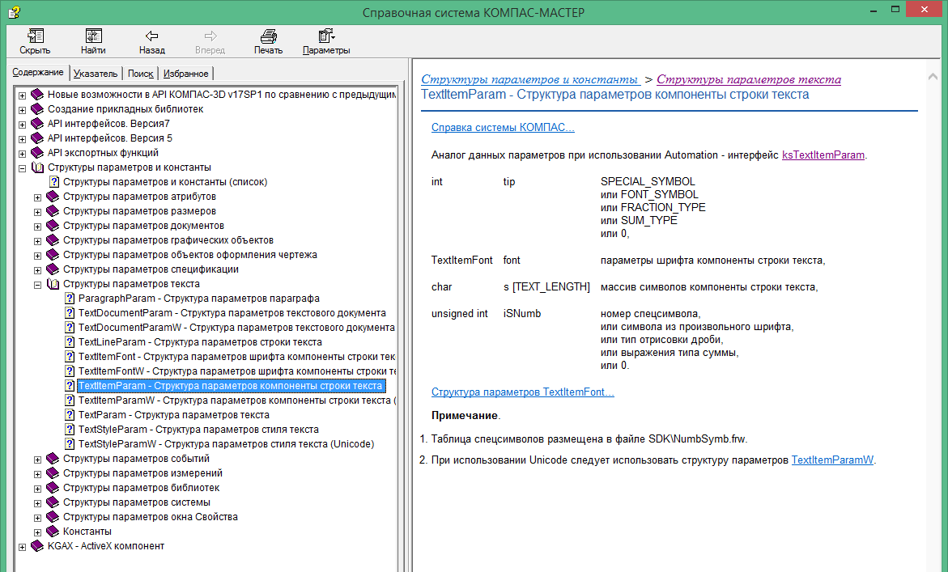Viewport: 948px width, 572px height.
Task: Click the book icon for Структуры параметров системы
Action: [53, 502]
